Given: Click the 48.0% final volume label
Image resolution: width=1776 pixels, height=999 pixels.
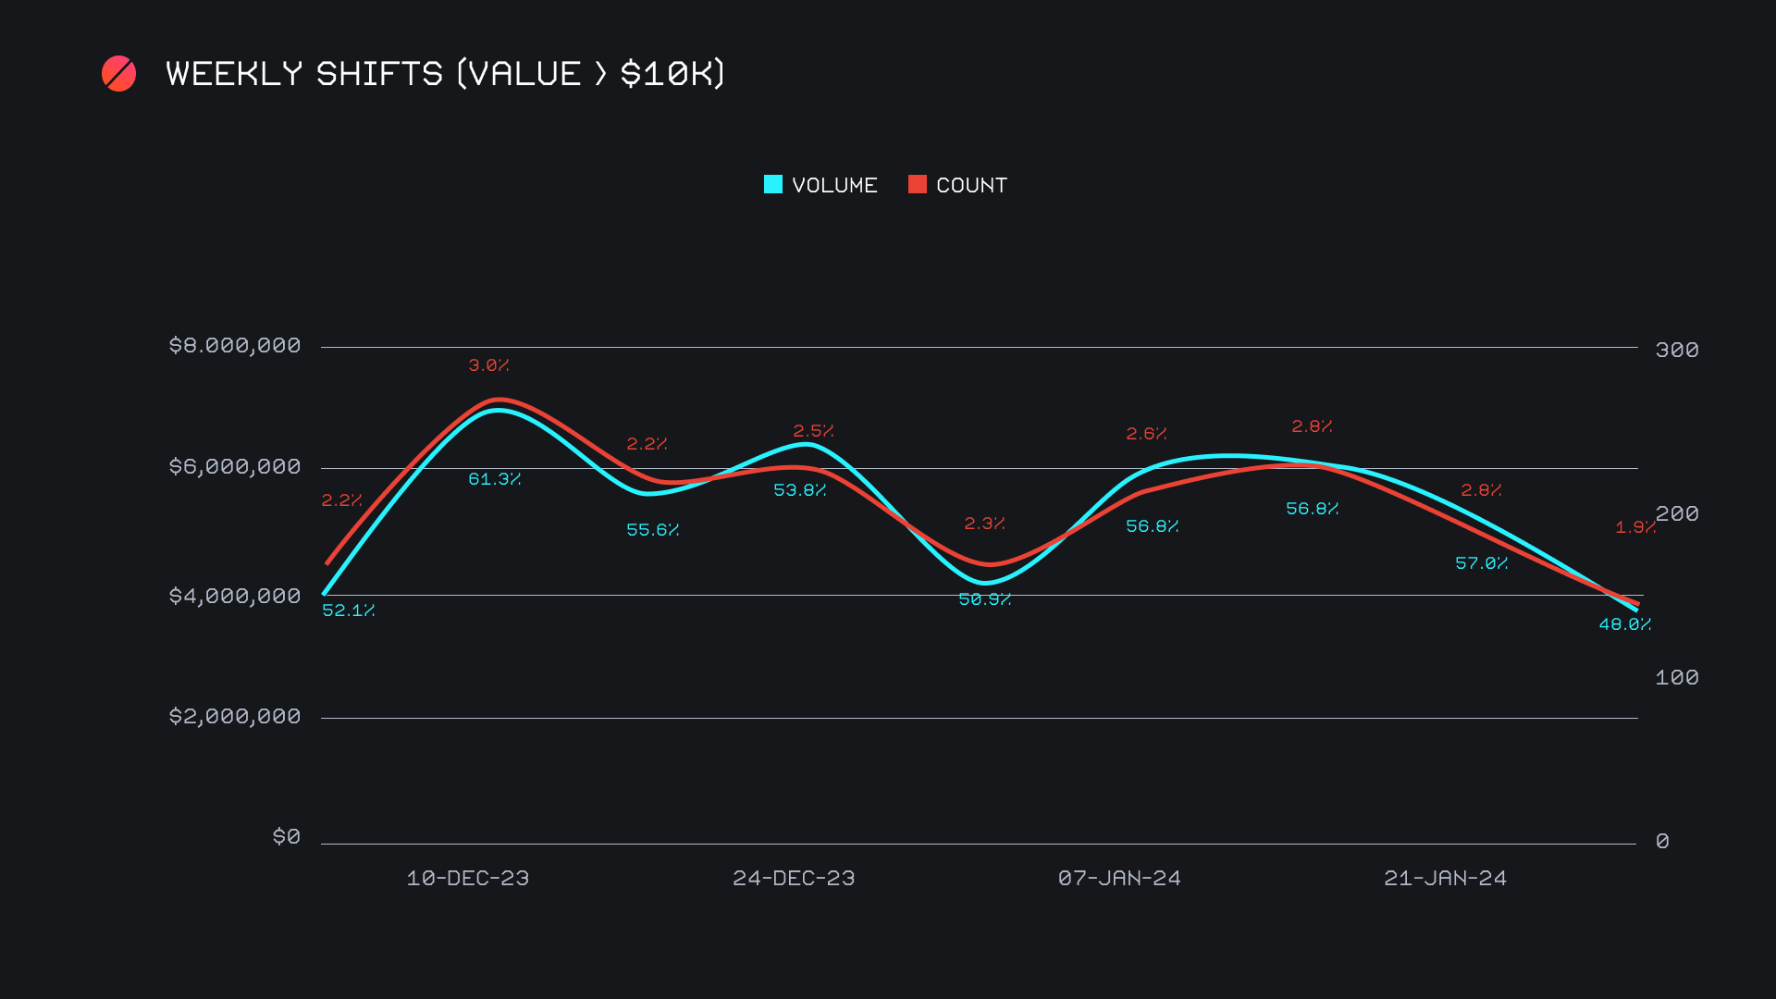Looking at the screenshot, I should pyautogui.click(x=1624, y=624).
